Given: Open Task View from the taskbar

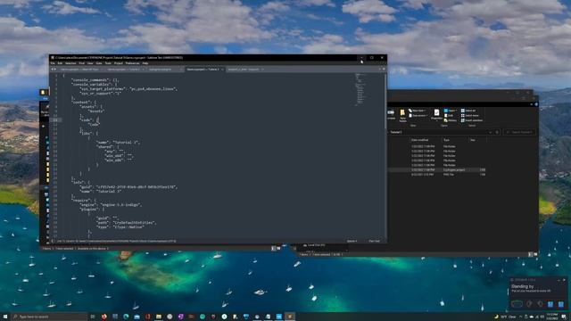Looking at the screenshot, I should [93, 317].
